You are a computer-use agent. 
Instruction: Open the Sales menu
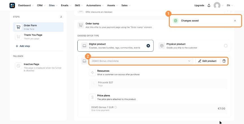(x=126, y=5)
